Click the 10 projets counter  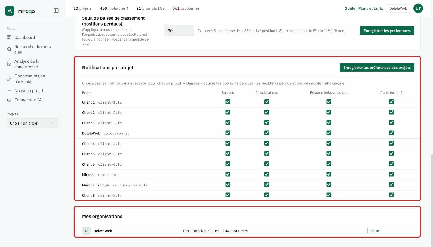[x=82, y=8]
